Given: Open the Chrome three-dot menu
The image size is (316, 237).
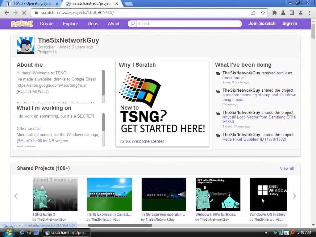Looking at the screenshot, I should pos(309,13).
